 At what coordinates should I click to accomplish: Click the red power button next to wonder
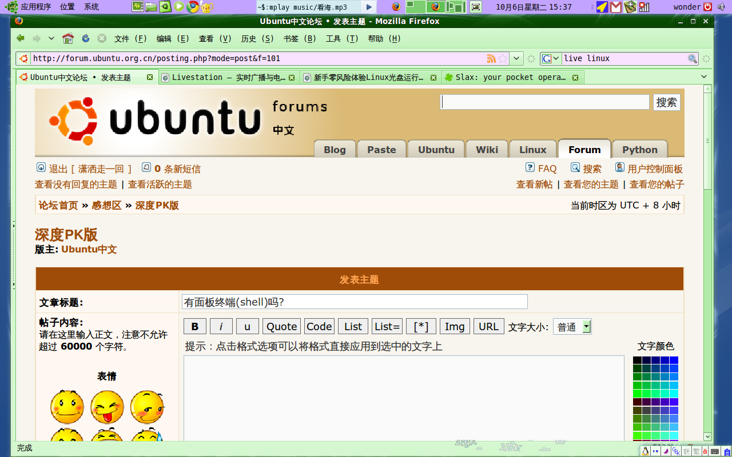(708, 7)
